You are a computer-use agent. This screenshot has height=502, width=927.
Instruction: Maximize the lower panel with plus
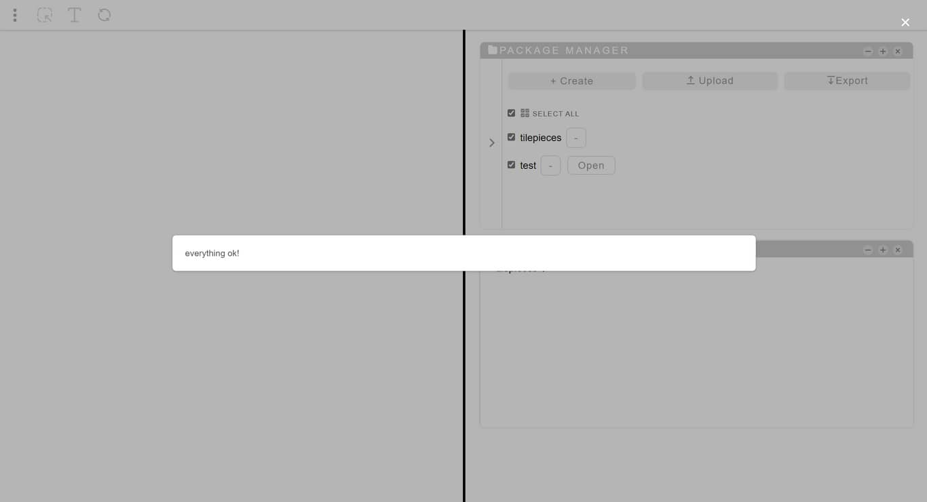point(883,250)
